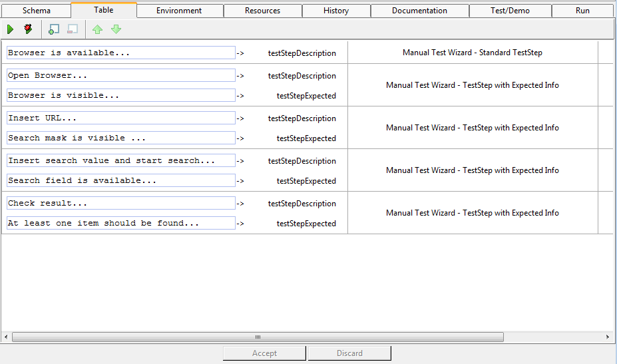Switch to the Test/Demo tab
The image size is (617, 364).
click(510, 11)
